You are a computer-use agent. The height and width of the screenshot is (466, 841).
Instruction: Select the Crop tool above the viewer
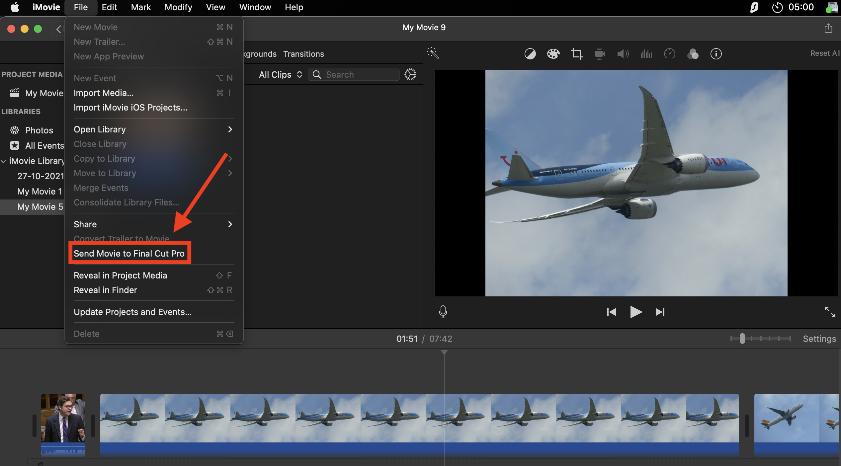click(577, 54)
